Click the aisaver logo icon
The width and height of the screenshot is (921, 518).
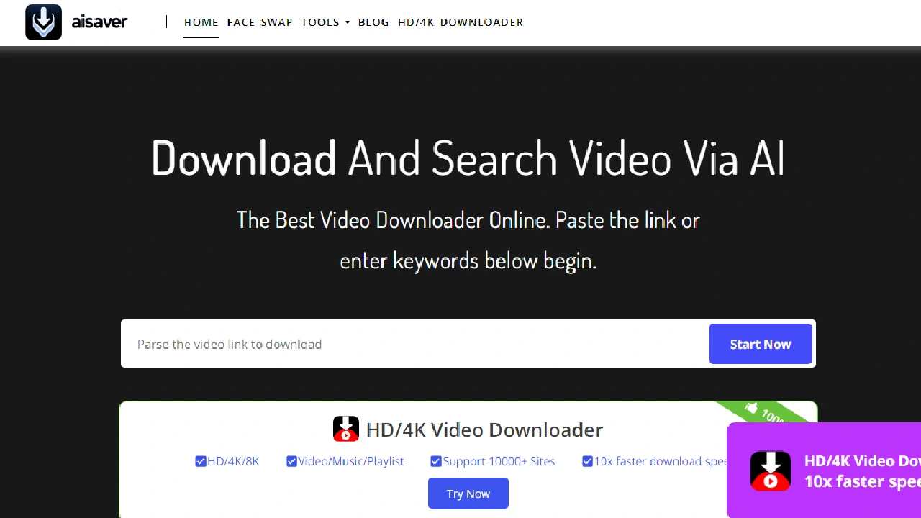pos(43,22)
